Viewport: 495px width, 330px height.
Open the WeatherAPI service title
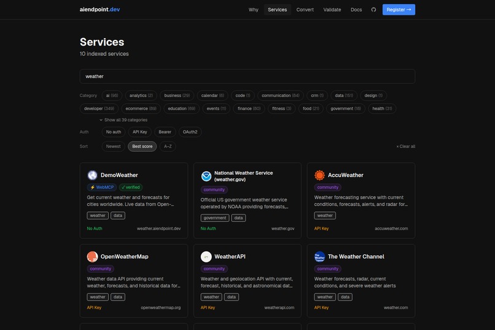pos(230,256)
